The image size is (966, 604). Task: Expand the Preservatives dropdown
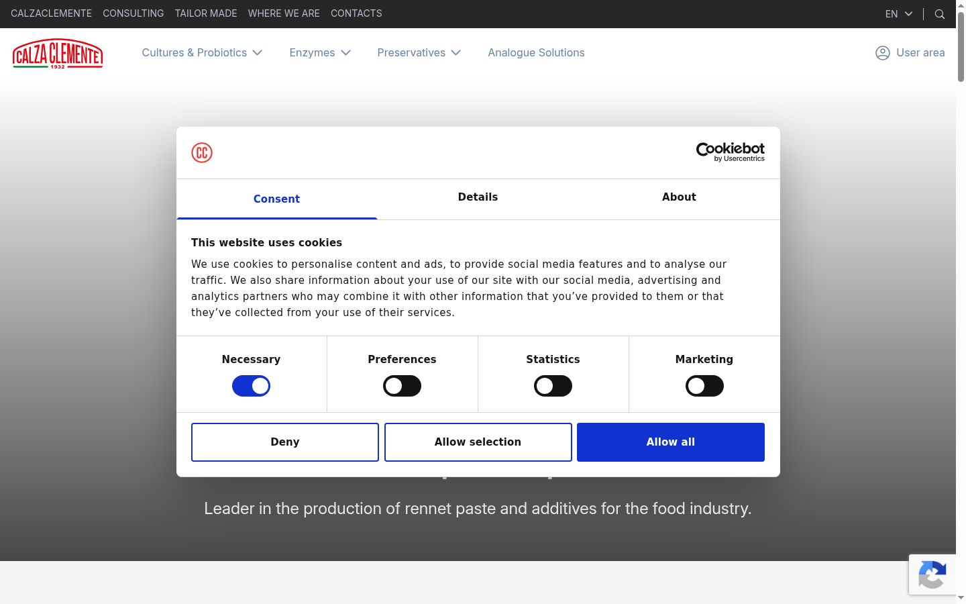pyautogui.click(x=419, y=53)
